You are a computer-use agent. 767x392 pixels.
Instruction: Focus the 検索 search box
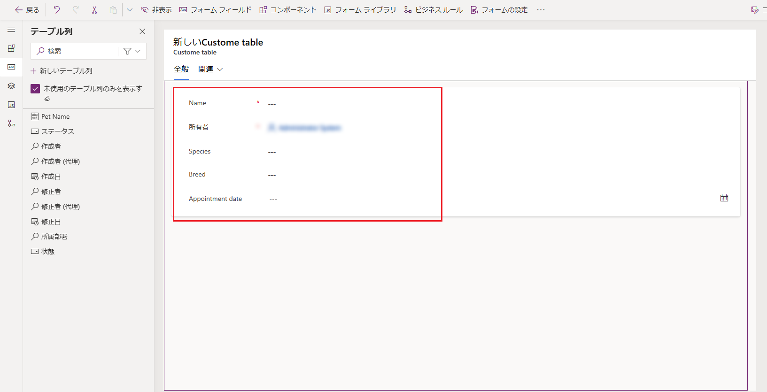[x=75, y=51]
